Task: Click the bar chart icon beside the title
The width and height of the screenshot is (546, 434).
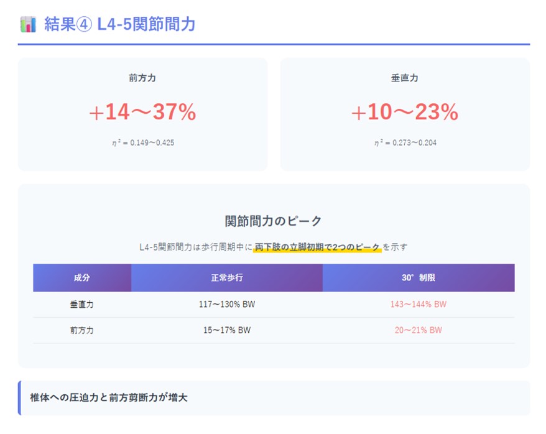Action: (x=28, y=24)
